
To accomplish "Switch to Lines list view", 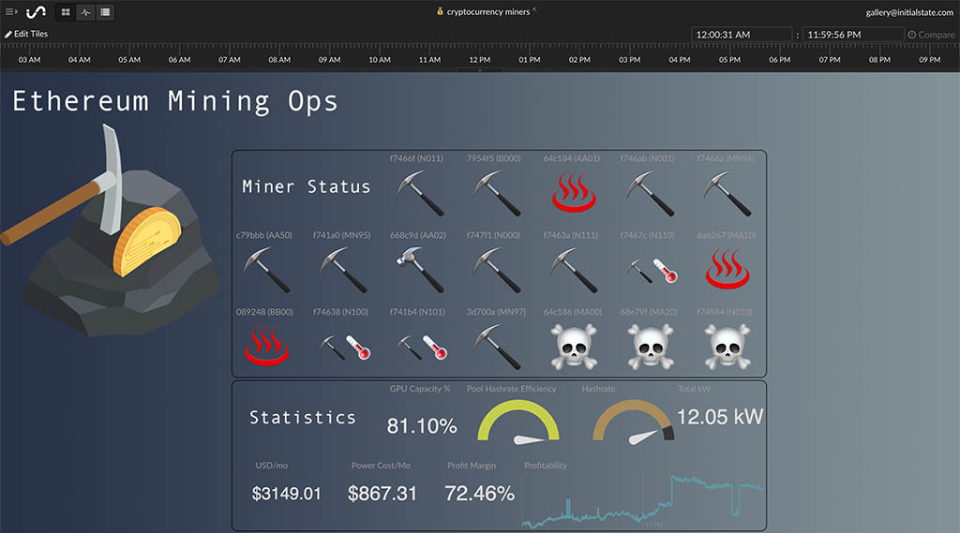I will (104, 12).
